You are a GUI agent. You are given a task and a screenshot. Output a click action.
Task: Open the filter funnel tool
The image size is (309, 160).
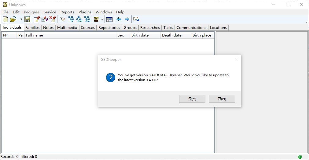[62, 19]
